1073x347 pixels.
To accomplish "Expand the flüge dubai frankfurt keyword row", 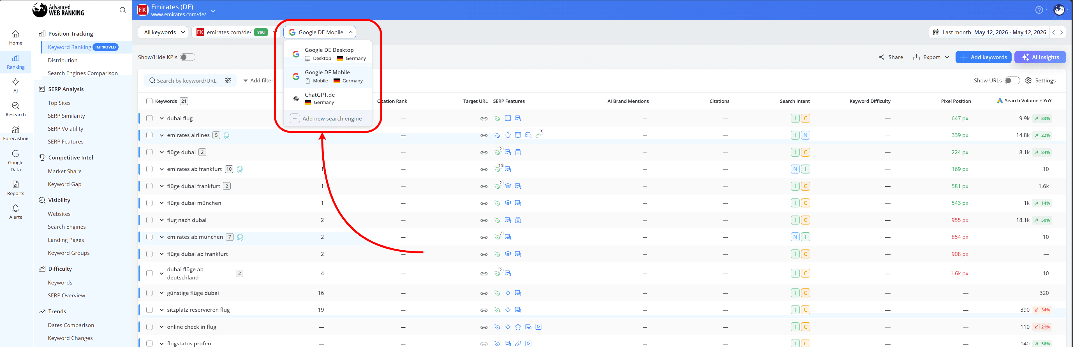I will tap(162, 186).
